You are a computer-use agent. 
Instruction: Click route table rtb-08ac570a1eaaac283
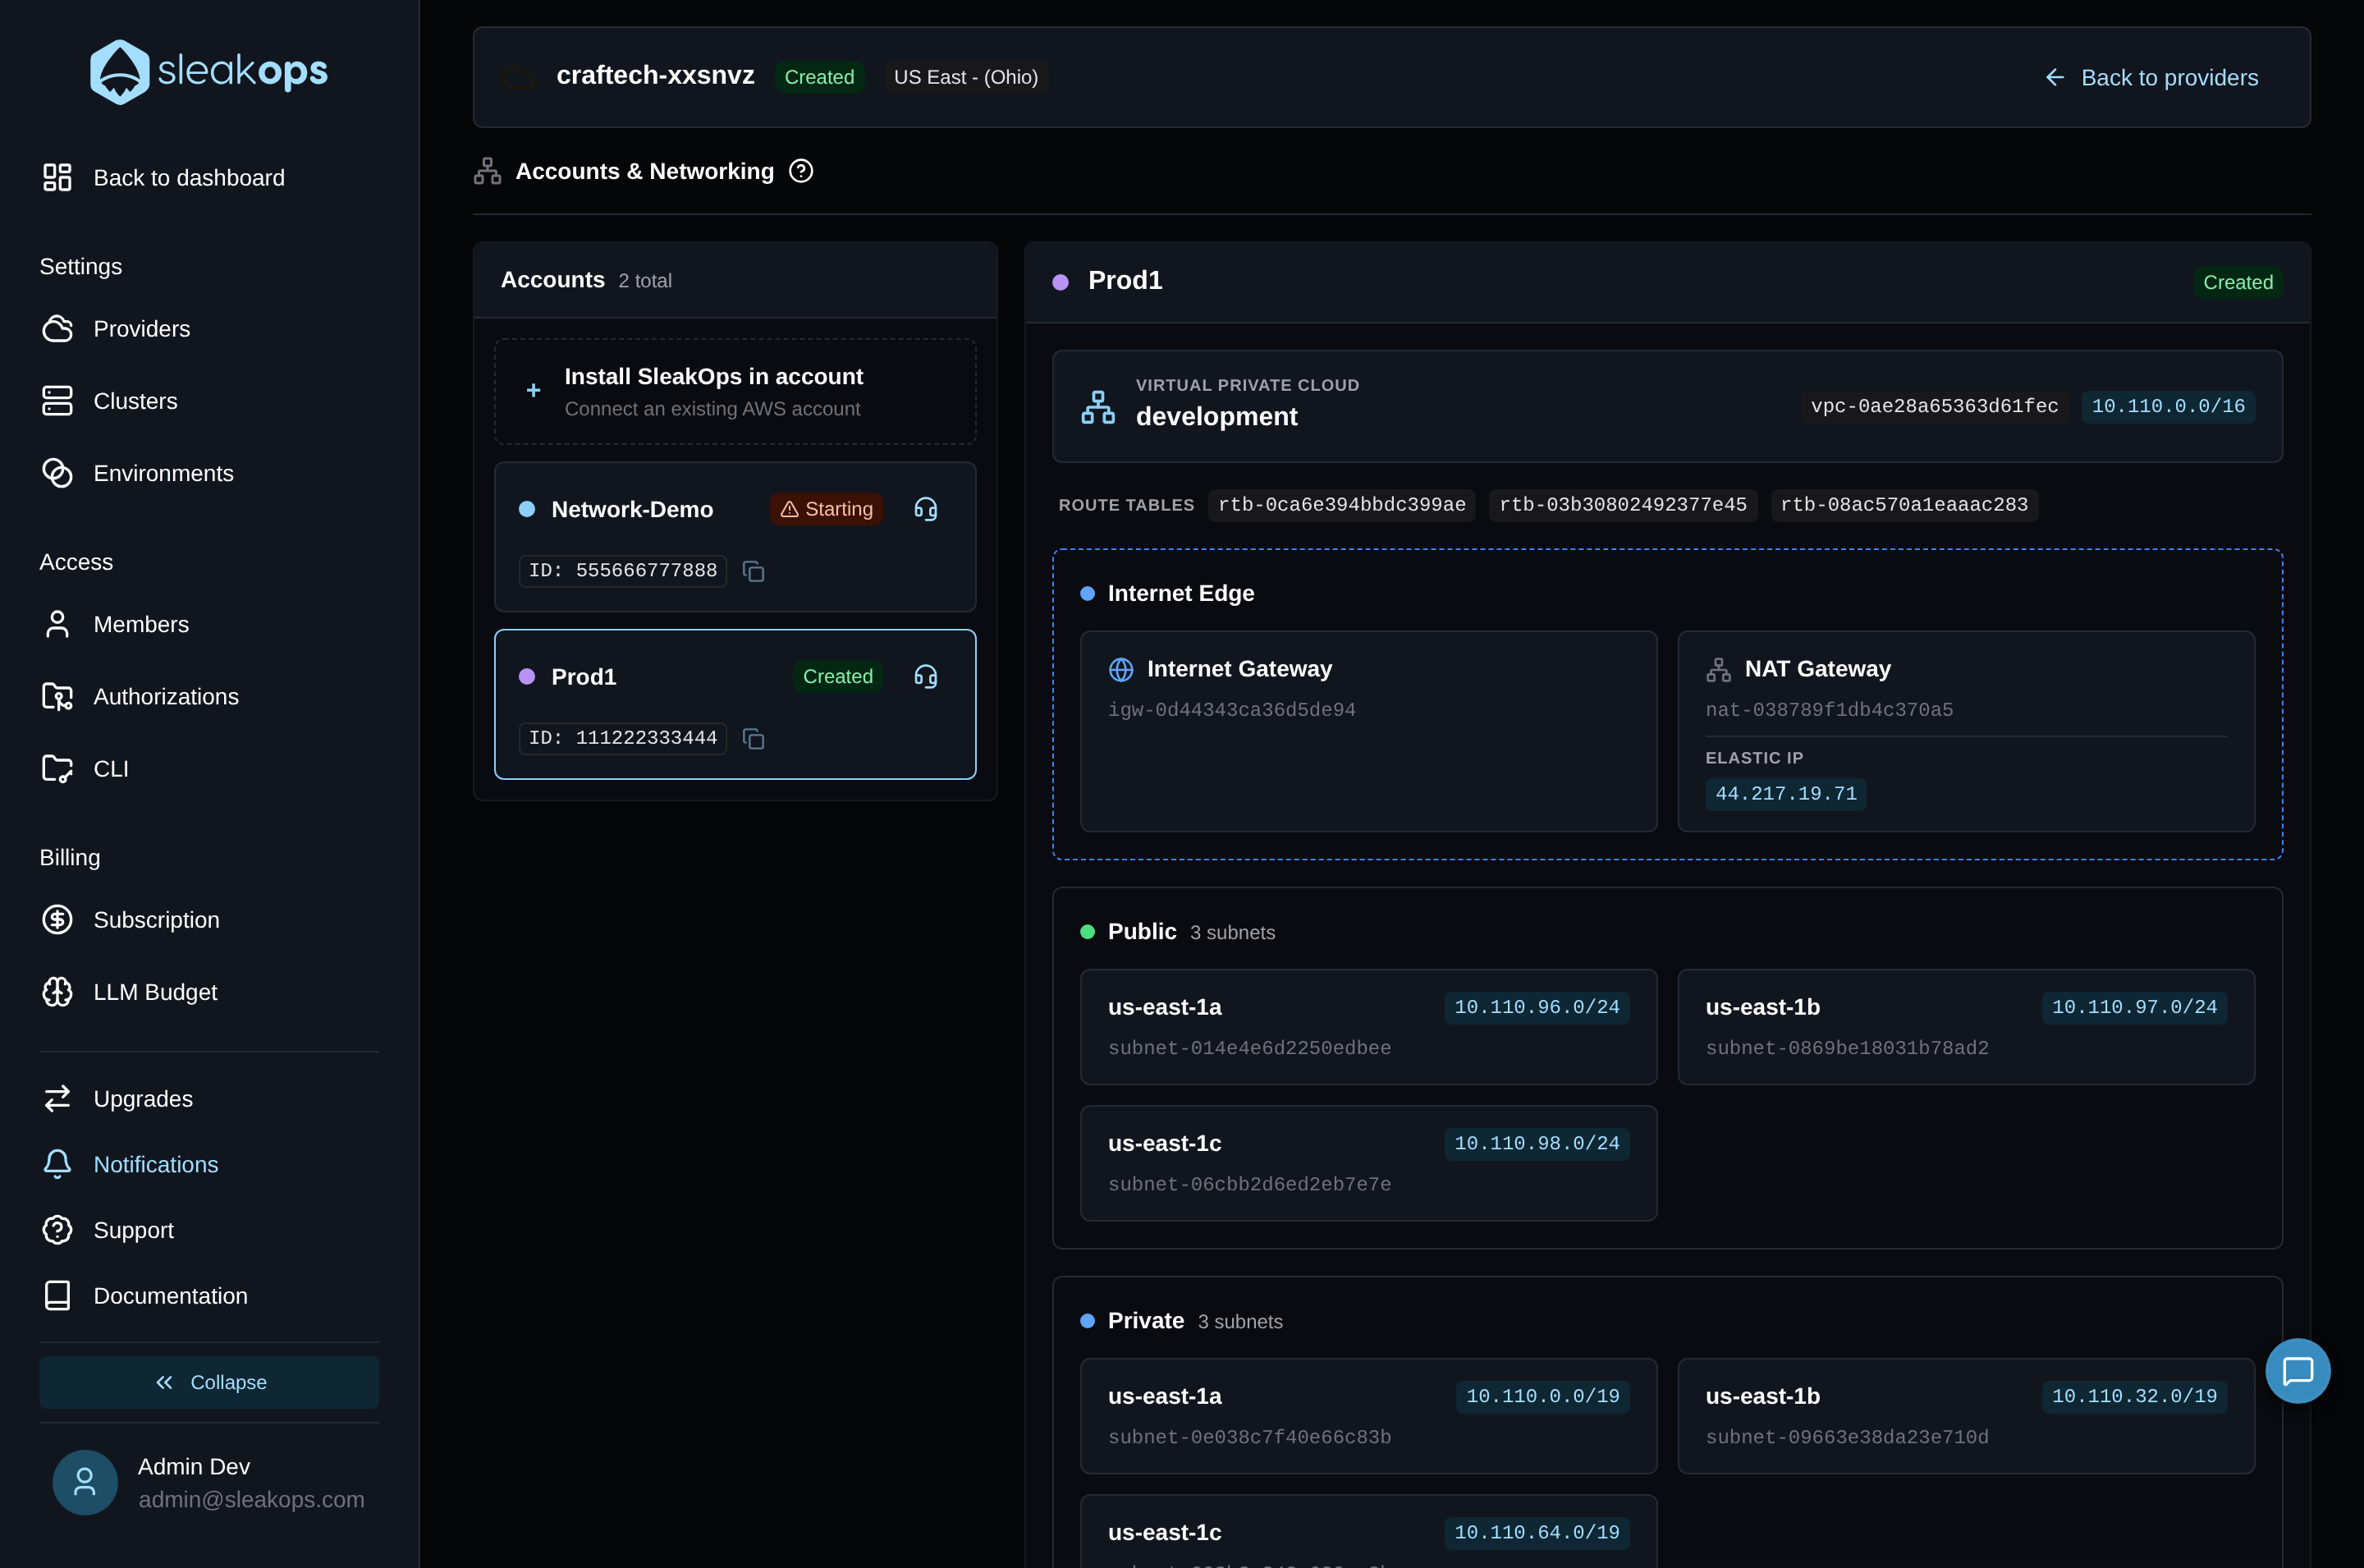pos(1904,505)
